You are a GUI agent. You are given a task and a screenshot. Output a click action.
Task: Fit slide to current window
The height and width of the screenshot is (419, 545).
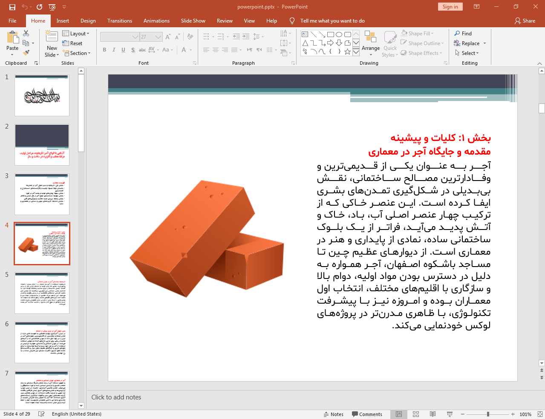pyautogui.click(x=540, y=414)
